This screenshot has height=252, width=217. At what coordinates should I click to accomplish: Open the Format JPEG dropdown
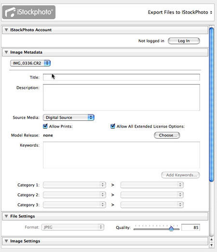(x=73, y=227)
